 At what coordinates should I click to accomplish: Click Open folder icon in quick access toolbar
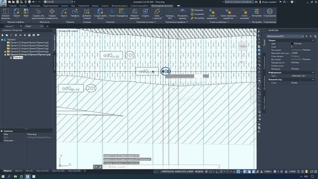(x=13, y=2)
